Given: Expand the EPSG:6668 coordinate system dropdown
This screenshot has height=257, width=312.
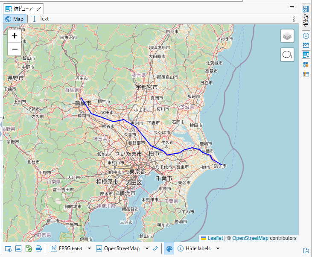Looking at the screenshot, I should [x=90, y=249].
